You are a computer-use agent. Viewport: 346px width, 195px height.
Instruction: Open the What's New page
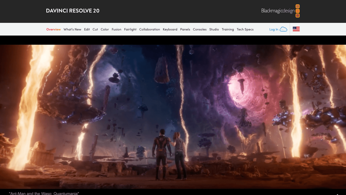coord(72,29)
